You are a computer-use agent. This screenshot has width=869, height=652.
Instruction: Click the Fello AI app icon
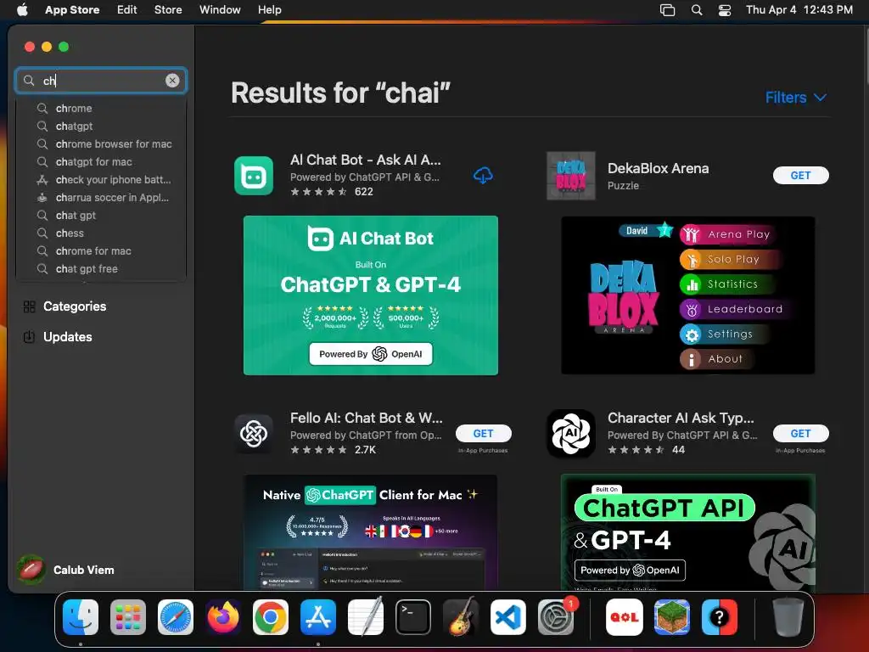point(254,434)
